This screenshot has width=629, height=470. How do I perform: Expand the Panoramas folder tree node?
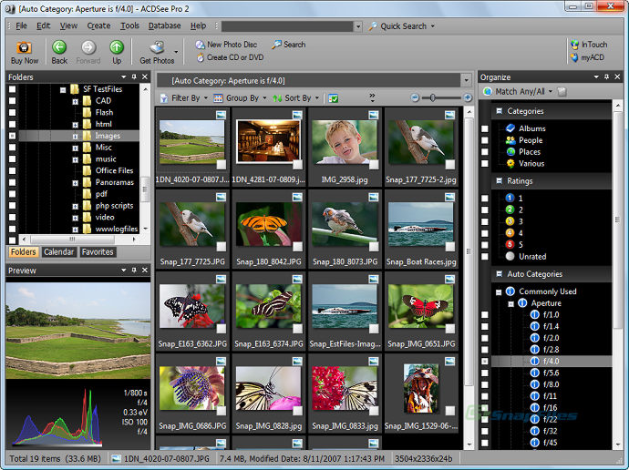76,182
